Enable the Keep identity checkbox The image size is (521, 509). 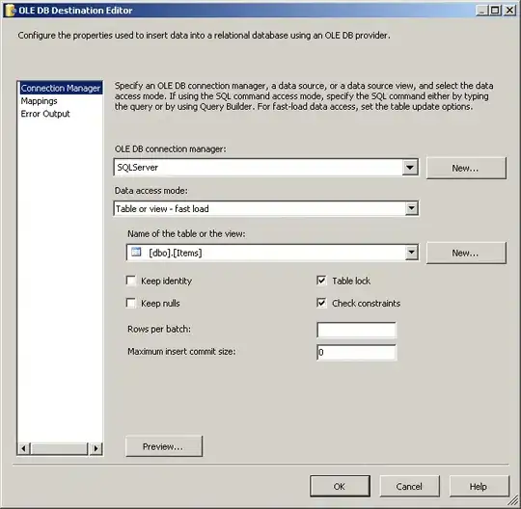(x=131, y=281)
